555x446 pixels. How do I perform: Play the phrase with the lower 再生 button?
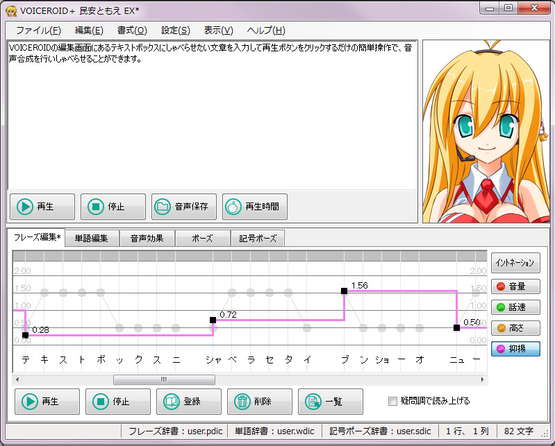(47, 402)
